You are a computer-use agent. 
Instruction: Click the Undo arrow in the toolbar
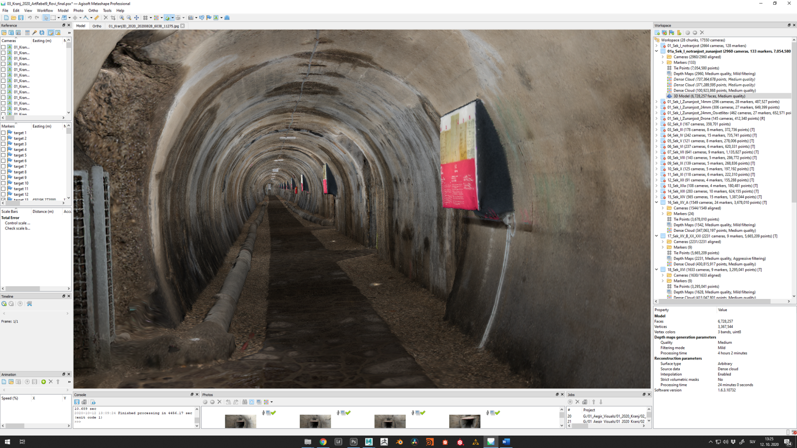coord(29,18)
